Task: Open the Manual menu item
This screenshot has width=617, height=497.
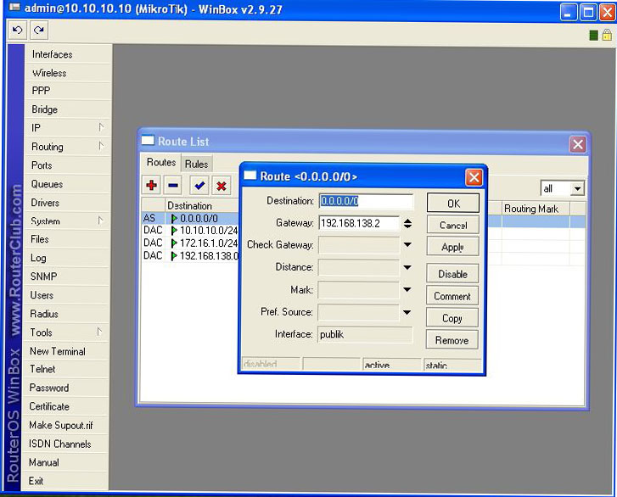Action: (x=65, y=462)
